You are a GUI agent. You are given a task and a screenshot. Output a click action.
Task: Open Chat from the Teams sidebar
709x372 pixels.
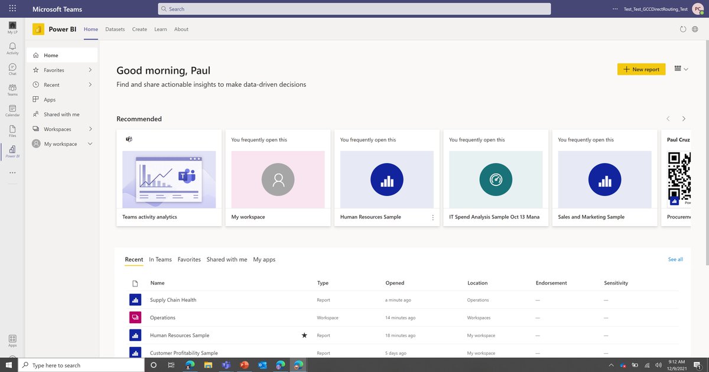pos(12,67)
